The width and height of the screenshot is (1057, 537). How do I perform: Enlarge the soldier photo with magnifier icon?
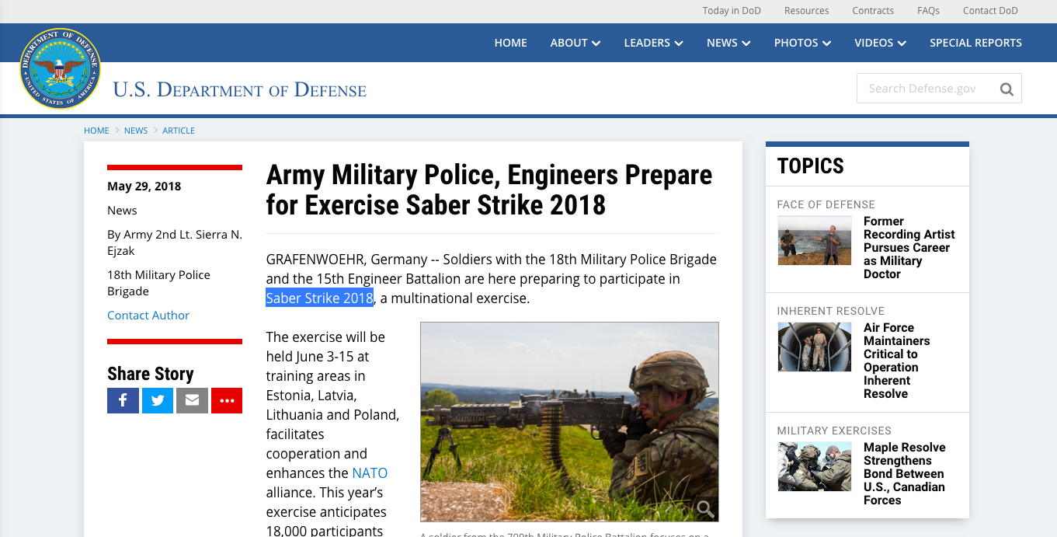click(x=705, y=509)
